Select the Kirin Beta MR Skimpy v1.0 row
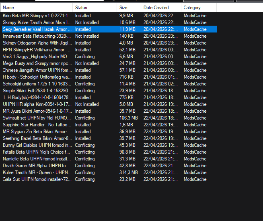 tap(109, 16)
